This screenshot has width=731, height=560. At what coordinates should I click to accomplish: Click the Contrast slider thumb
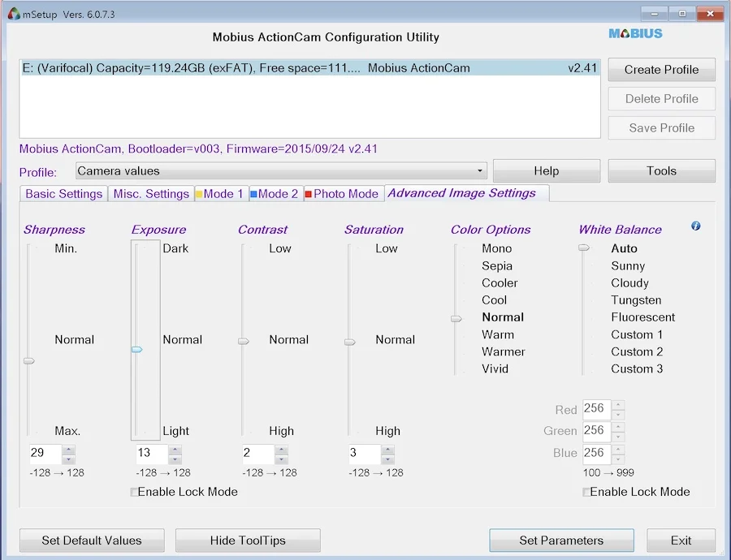[x=244, y=342]
